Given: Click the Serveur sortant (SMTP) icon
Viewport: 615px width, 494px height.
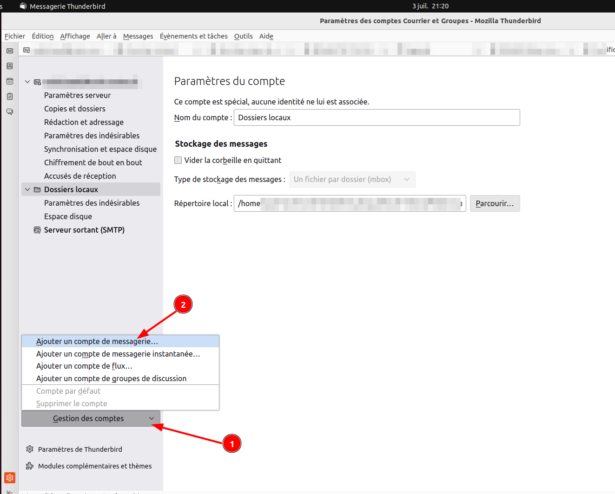Looking at the screenshot, I should coord(37,230).
